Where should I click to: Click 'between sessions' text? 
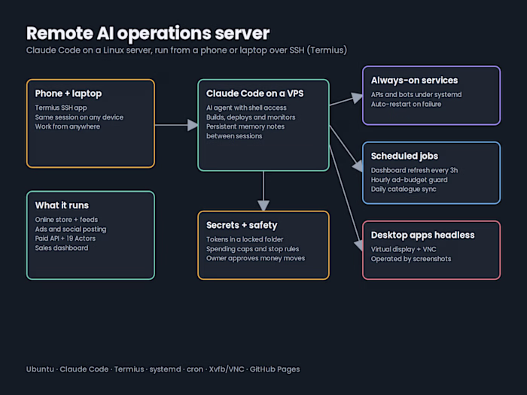tap(234, 136)
